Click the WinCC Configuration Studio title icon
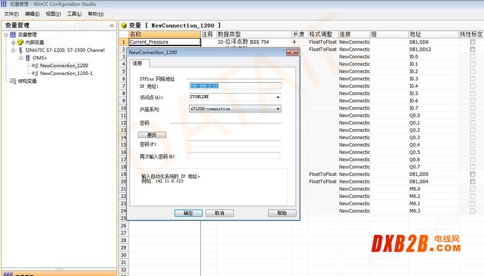Image resolution: width=484 pixels, height=276 pixels. [x=4, y=4]
